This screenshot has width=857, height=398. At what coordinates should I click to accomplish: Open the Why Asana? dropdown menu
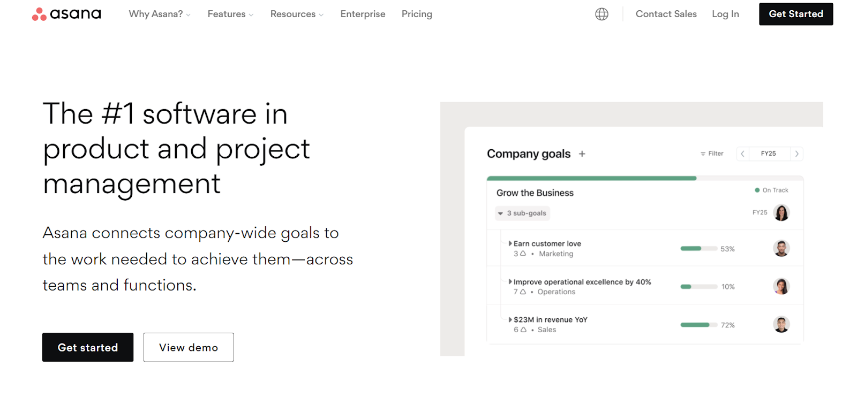click(x=159, y=14)
